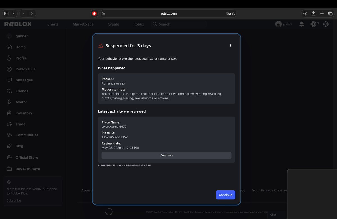Open the Safari sidebar toggle icon
The width and height of the screenshot is (337, 219).
7,13
